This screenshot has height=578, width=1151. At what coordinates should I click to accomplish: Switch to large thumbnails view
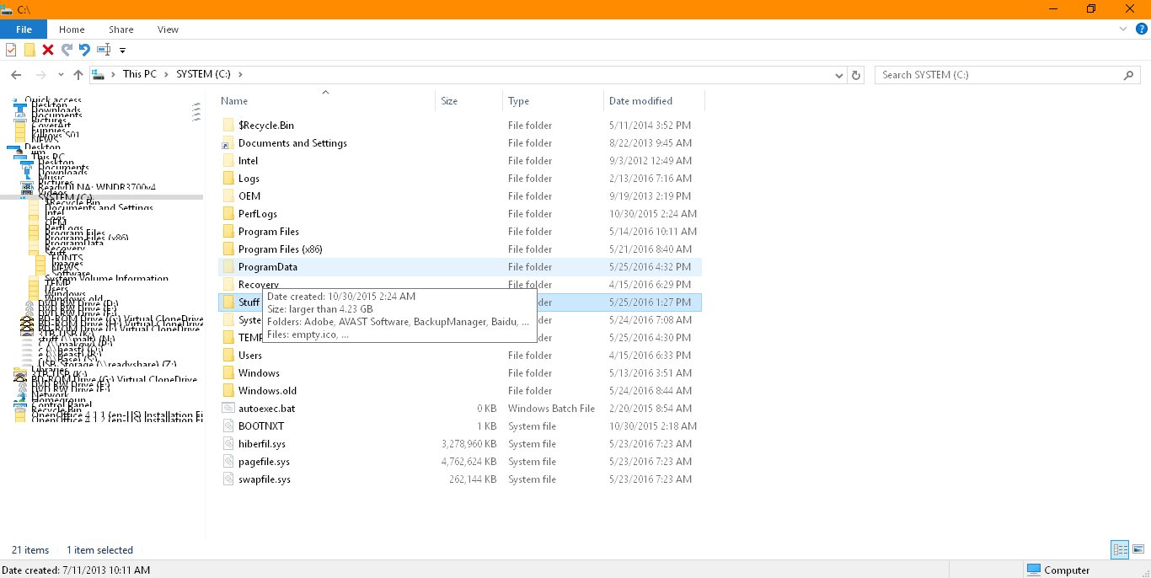click(x=1138, y=550)
